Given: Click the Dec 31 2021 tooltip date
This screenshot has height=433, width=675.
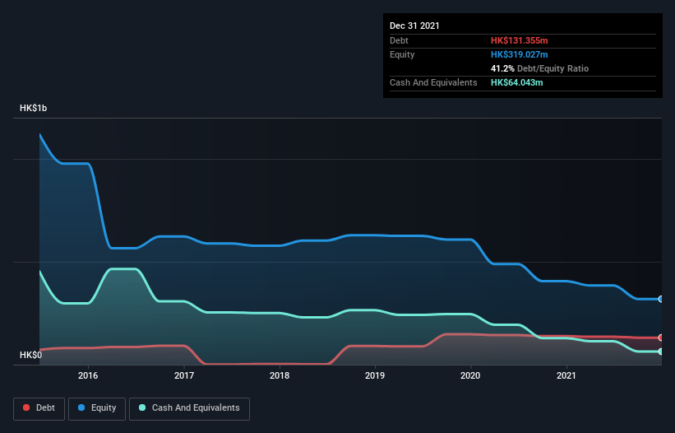Looking at the screenshot, I should click(x=414, y=26).
